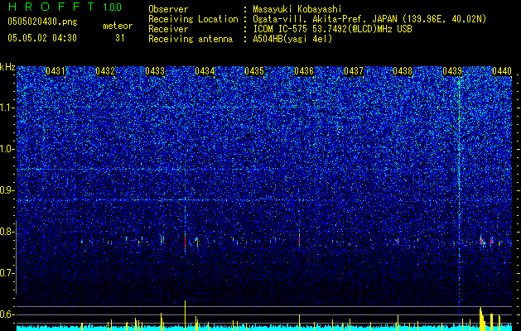Click the red meteor echo below 0436
Screen dimensions: 521x331
coord(299,240)
